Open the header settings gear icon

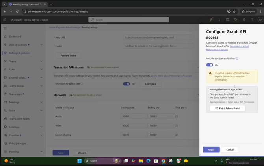244,20
